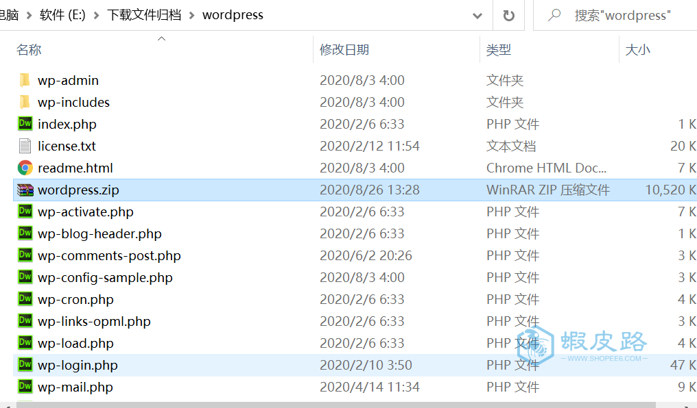Click the wp-mail.php file icon

pyautogui.click(x=25, y=387)
